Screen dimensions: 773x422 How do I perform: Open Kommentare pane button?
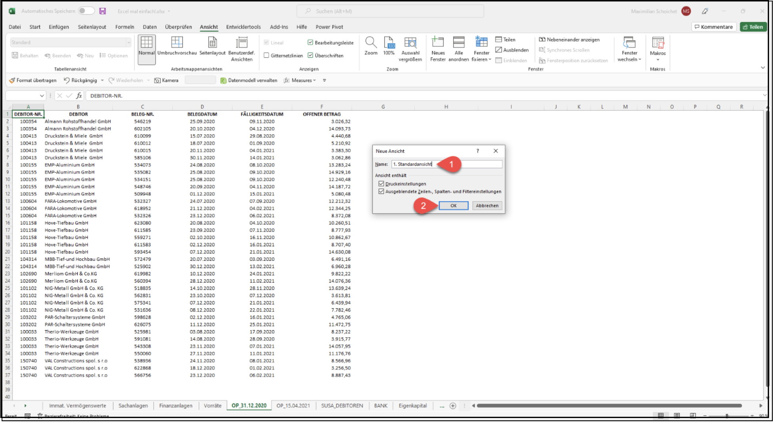(714, 27)
